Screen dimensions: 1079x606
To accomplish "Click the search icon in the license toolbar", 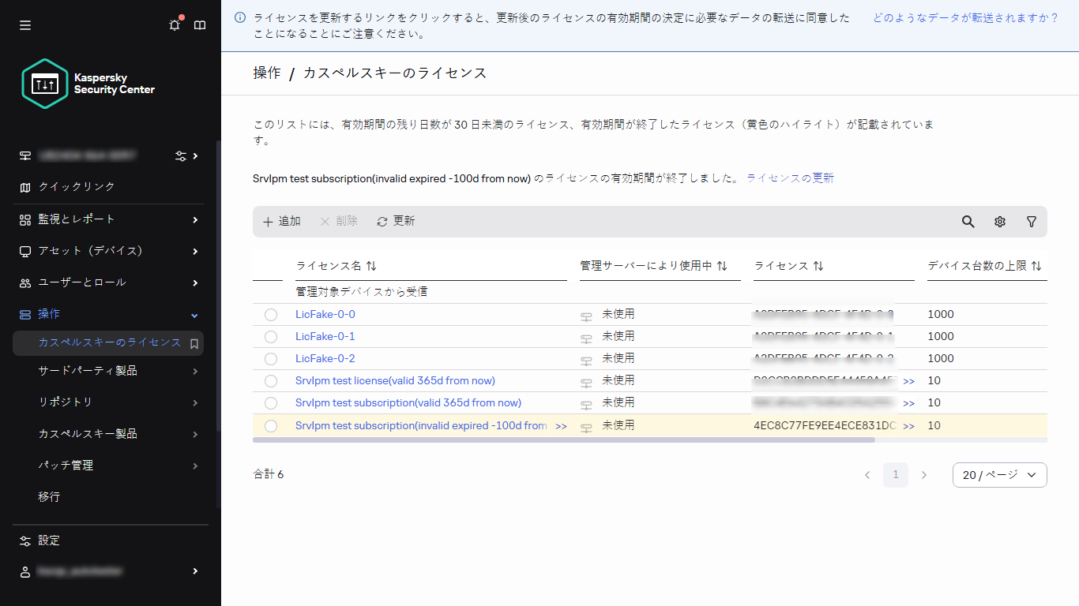I will click(x=968, y=222).
